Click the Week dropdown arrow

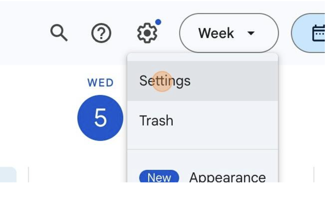coord(251,33)
